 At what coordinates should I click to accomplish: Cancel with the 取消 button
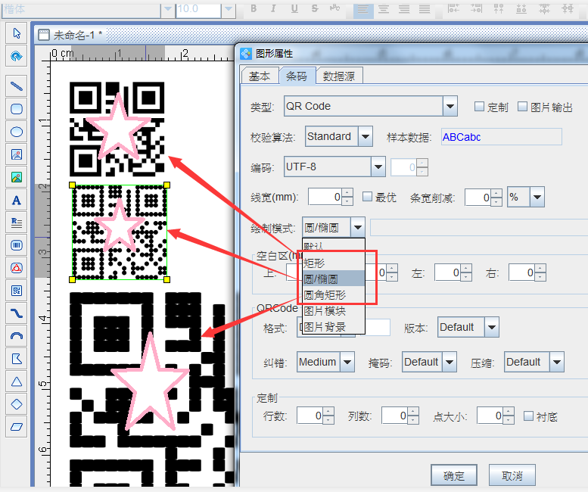click(512, 475)
